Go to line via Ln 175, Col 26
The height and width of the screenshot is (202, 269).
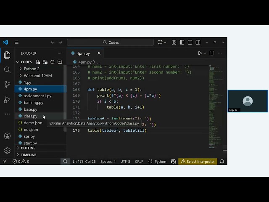click(x=84, y=162)
